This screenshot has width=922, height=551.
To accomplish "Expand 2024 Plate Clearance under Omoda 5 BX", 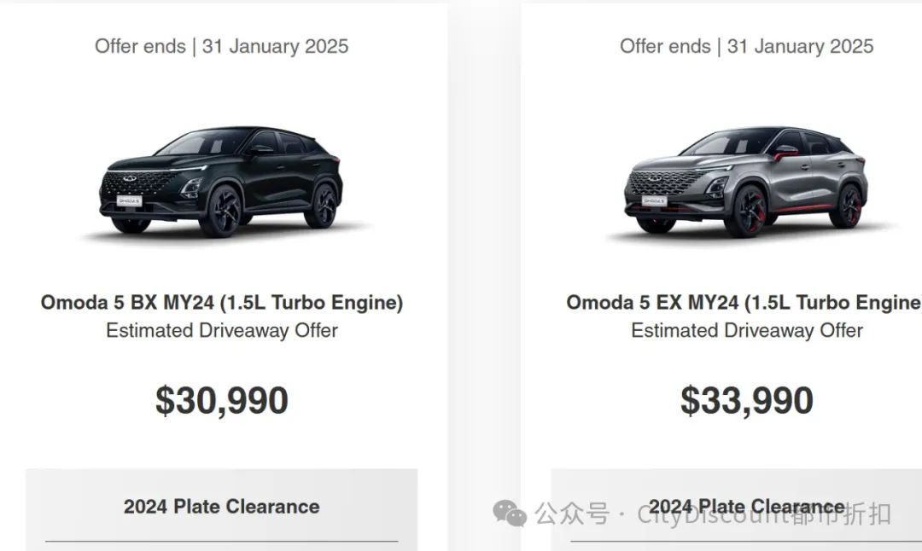I will click(x=221, y=507).
